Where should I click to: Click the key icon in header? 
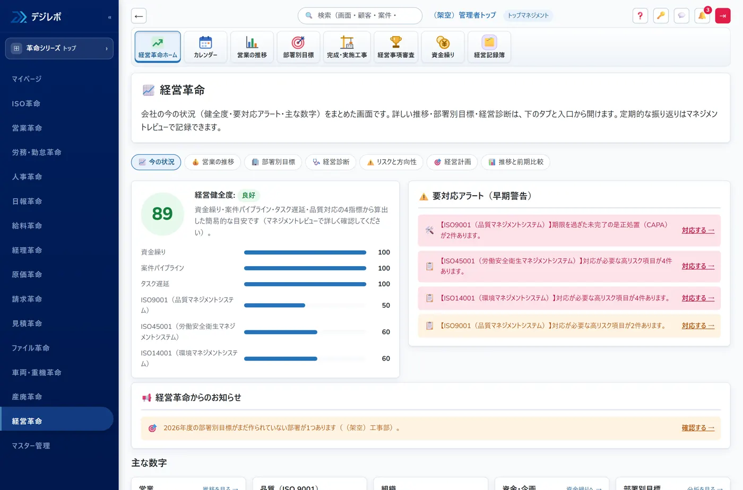[x=661, y=16]
